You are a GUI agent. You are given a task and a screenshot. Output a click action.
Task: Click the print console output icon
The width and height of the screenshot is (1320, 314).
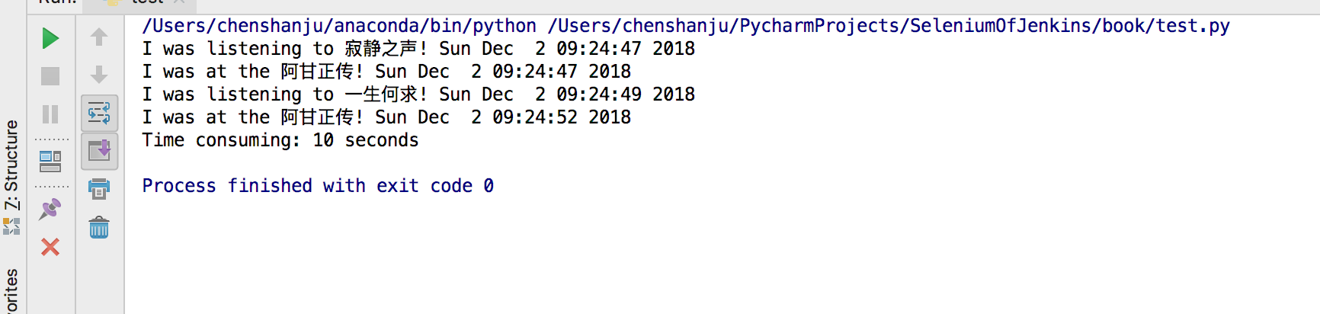[x=99, y=189]
